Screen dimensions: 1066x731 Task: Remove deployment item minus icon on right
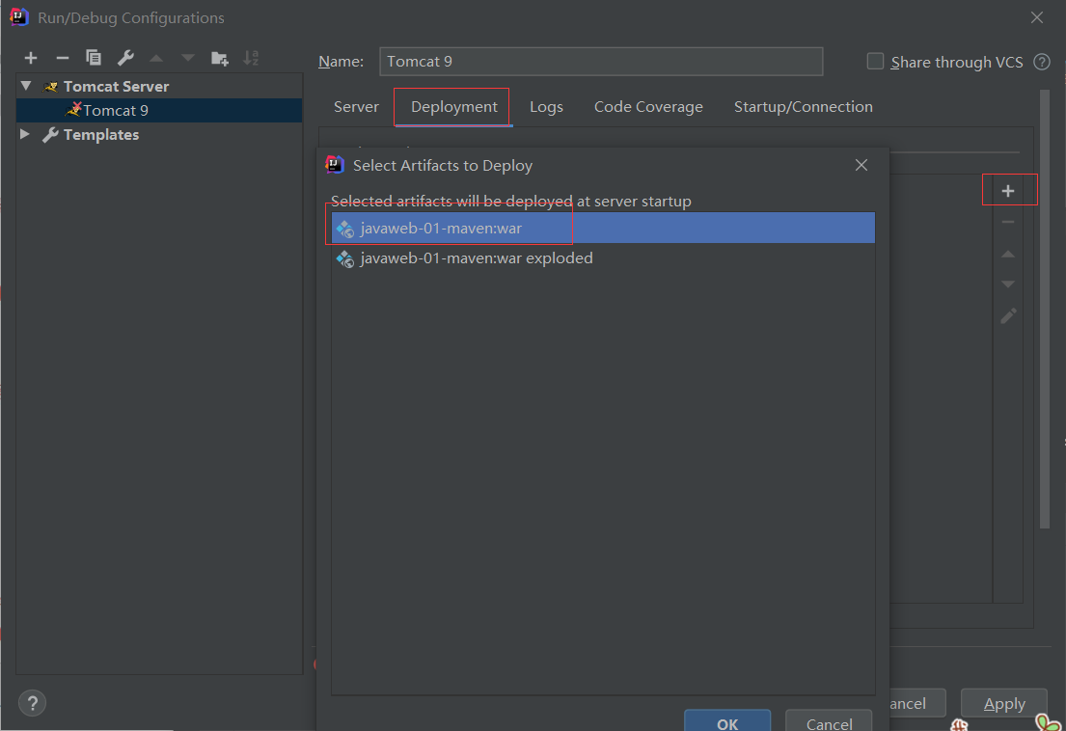(1008, 222)
